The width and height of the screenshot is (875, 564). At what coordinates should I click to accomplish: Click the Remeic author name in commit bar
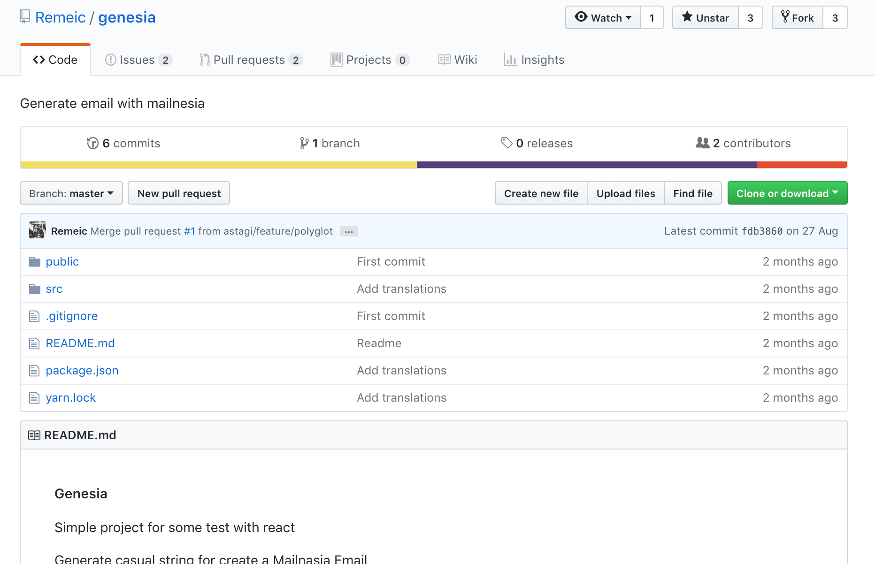[x=69, y=231]
